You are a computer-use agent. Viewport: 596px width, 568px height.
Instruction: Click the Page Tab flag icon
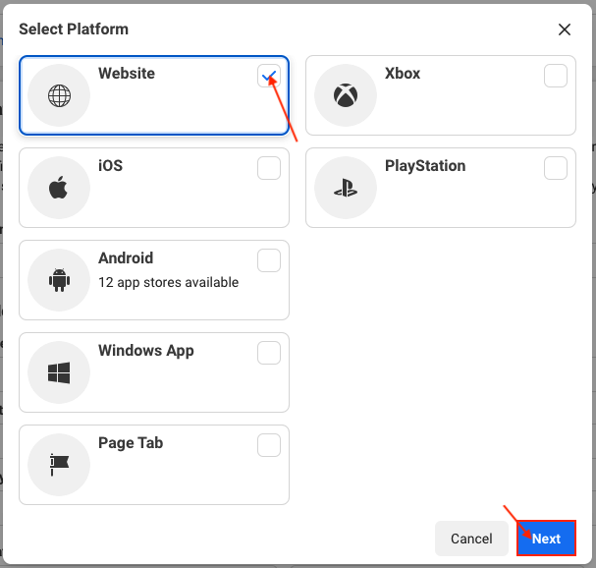pyautogui.click(x=59, y=465)
